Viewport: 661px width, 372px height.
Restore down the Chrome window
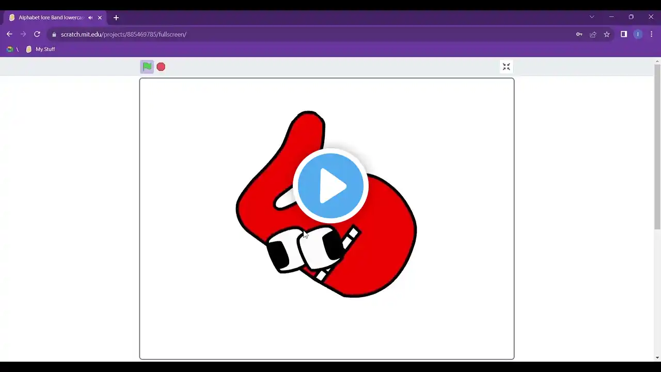(x=631, y=17)
